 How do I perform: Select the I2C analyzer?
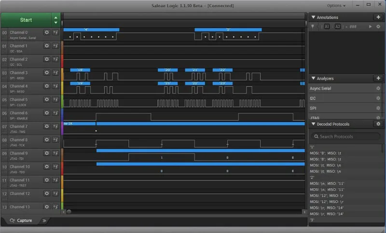(313, 98)
